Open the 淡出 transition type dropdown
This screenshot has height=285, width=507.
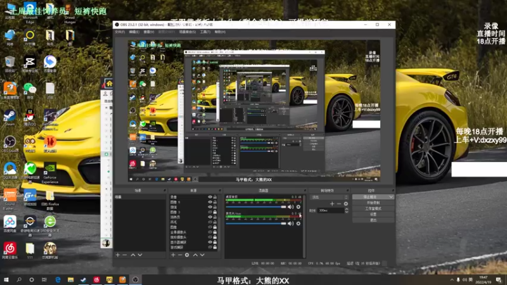pos(329,197)
